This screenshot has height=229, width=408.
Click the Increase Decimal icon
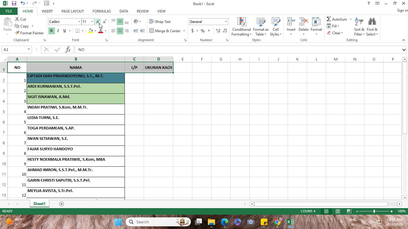[x=218, y=31]
